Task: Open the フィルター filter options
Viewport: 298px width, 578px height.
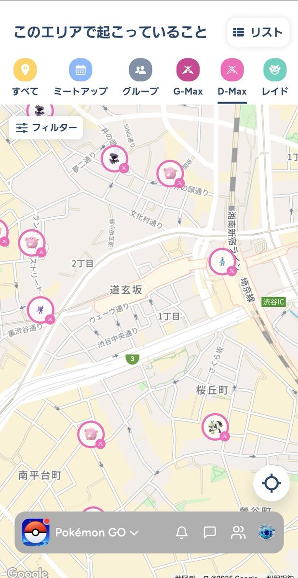Action: (x=46, y=128)
